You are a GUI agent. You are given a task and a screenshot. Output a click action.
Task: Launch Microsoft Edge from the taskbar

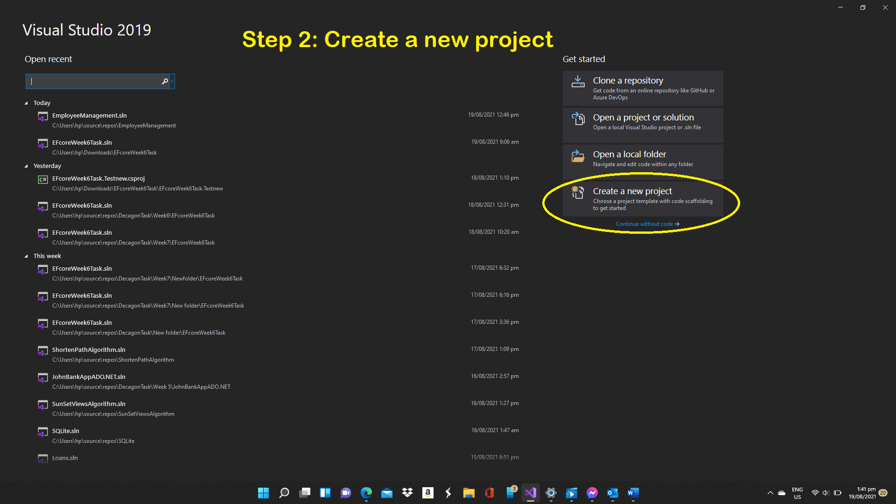pos(366,493)
